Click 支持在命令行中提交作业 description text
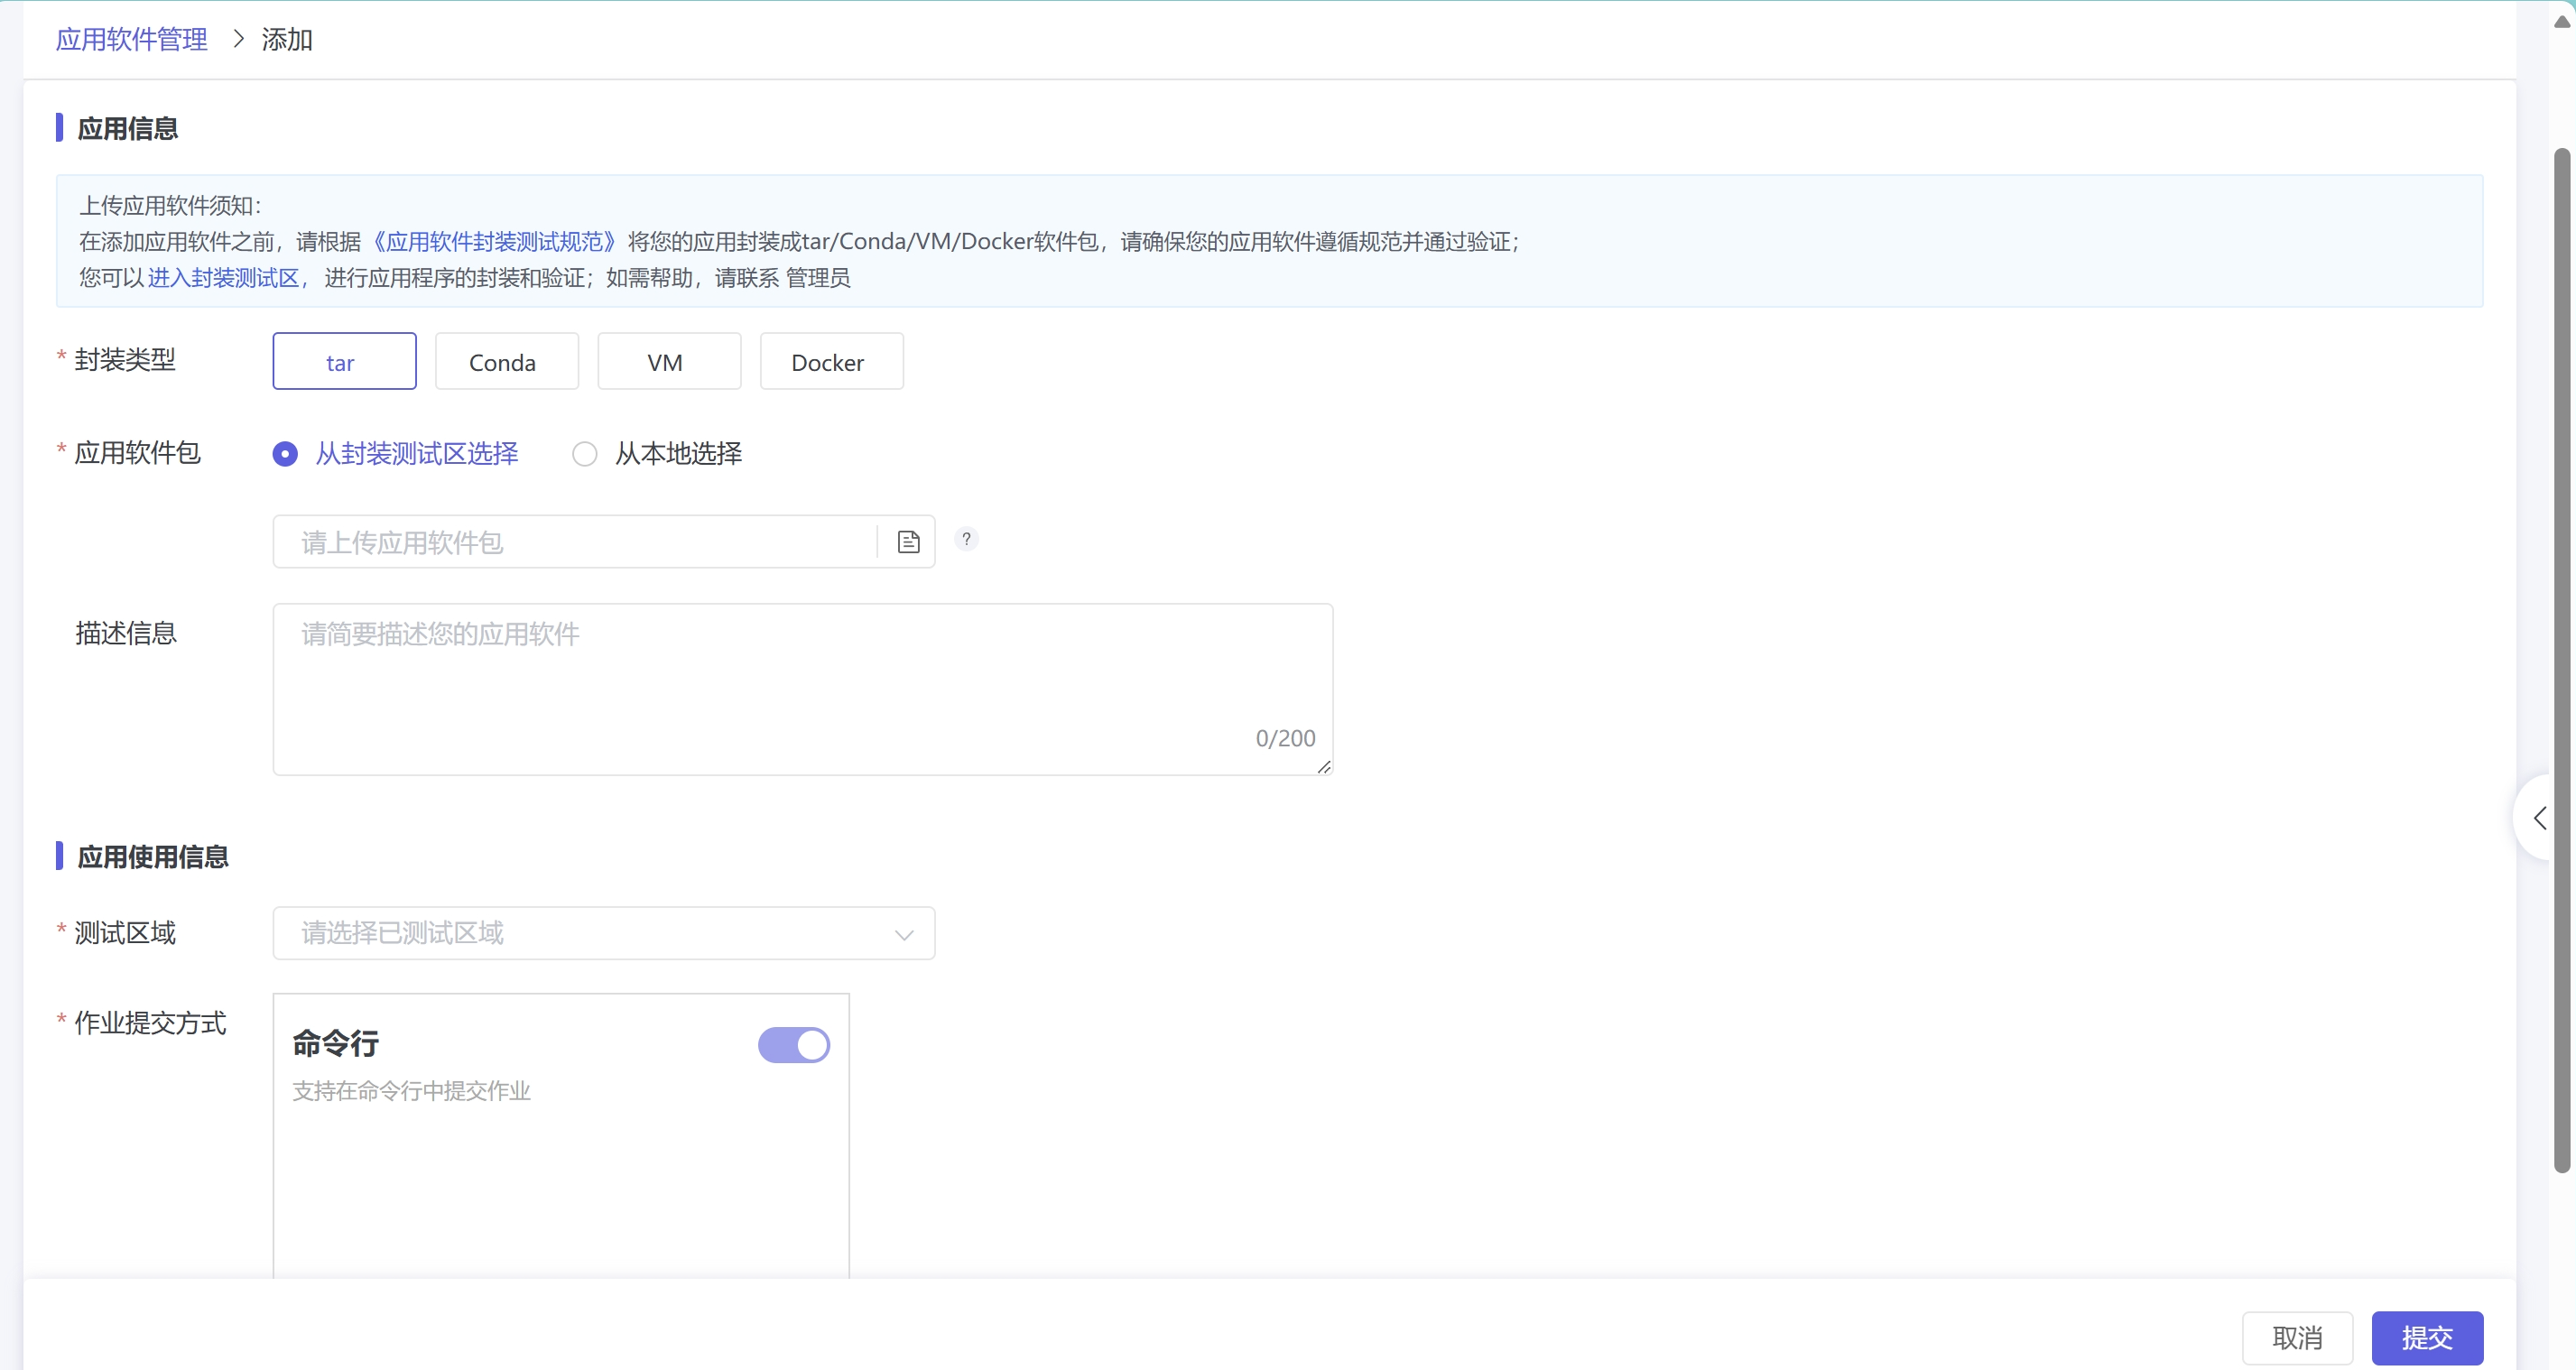2576x1370 pixels. pos(411,1091)
